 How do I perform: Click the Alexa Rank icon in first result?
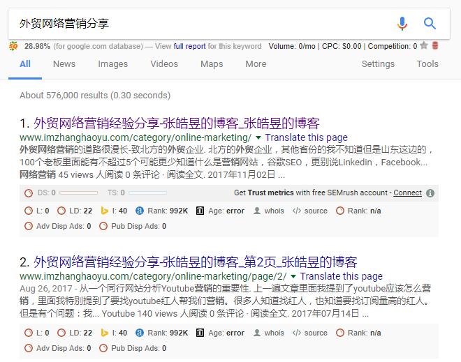(140, 211)
